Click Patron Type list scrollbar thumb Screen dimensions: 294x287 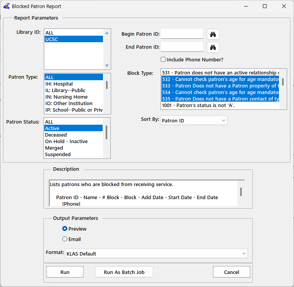pos(107,85)
